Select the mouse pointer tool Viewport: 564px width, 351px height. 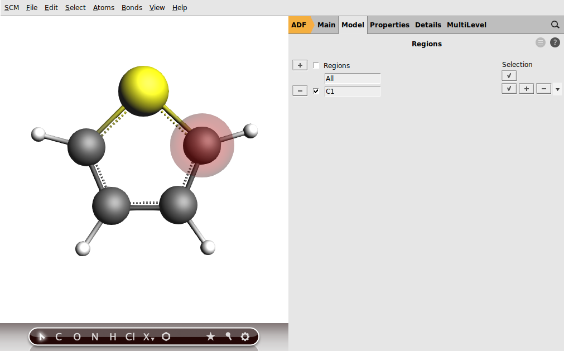(41, 336)
